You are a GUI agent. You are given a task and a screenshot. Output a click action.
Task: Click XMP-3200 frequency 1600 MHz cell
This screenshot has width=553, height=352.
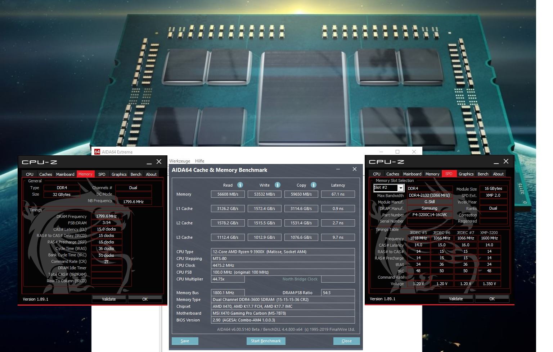[489, 238]
